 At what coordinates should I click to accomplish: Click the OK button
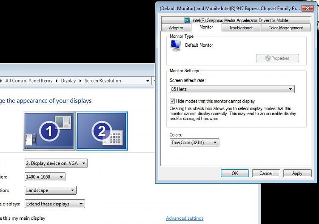234,173
